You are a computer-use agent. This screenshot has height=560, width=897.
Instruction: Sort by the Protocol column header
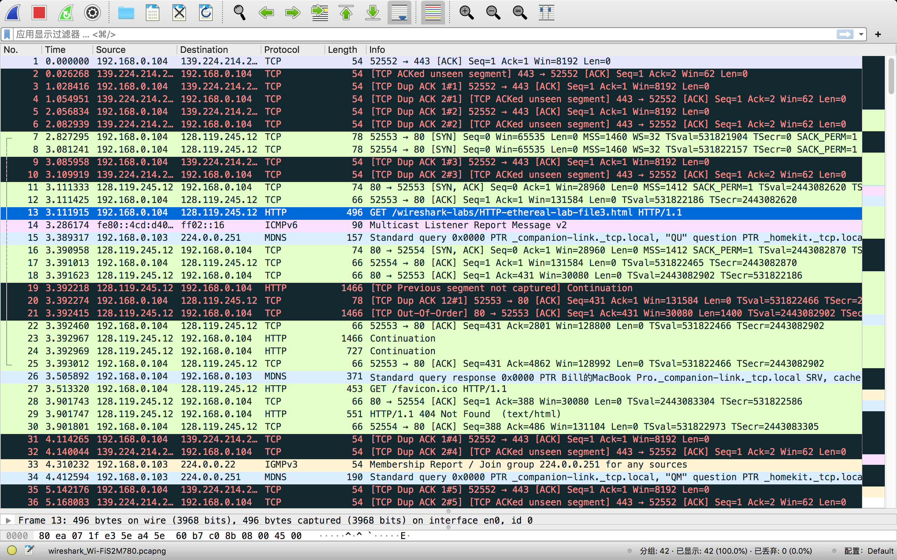click(x=293, y=50)
